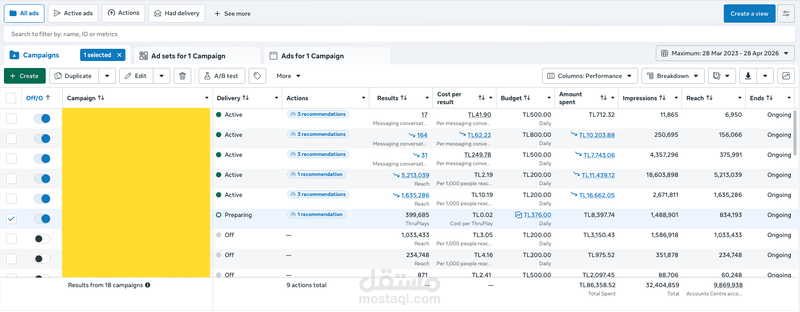Click the tag label icon button
The width and height of the screenshot is (800, 312).
pyautogui.click(x=257, y=76)
